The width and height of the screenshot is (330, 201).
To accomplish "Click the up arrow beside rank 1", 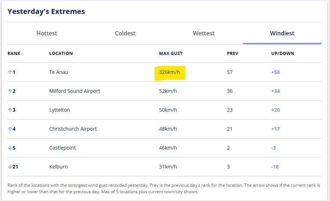I will pyautogui.click(x=10, y=72).
